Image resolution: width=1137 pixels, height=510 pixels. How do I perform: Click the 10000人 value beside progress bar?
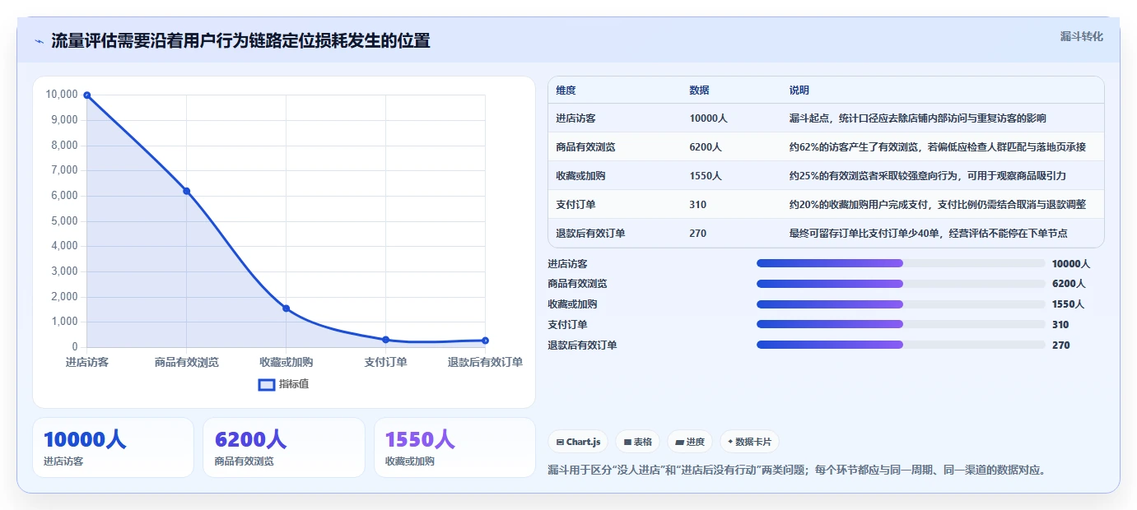(1071, 264)
